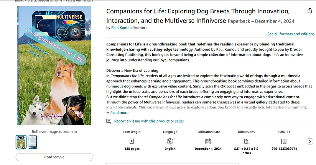Click the 128 pages print length value
This screenshot has width=316, height=165.
coord(132,149)
